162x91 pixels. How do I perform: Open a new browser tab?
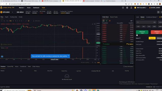point(125,1)
